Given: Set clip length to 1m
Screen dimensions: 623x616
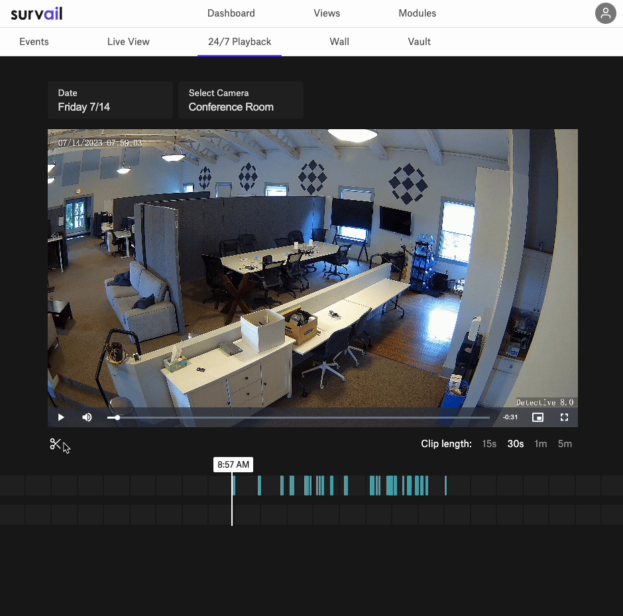Looking at the screenshot, I should 540,444.
